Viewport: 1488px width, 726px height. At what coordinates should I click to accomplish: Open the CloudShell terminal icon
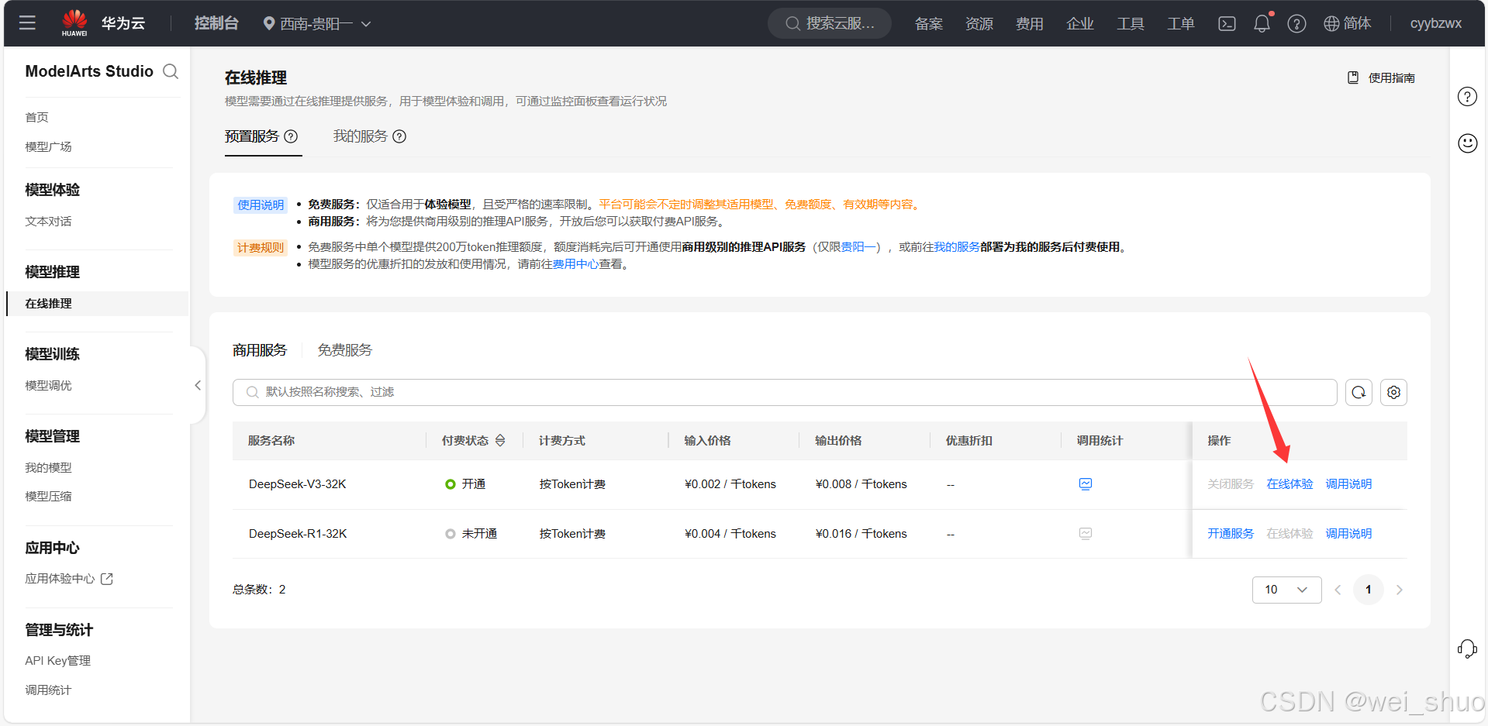[1227, 23]
